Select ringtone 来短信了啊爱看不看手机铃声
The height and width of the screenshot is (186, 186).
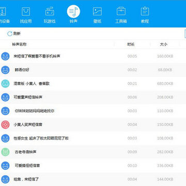pyautogui.click(x=93, y=56)
